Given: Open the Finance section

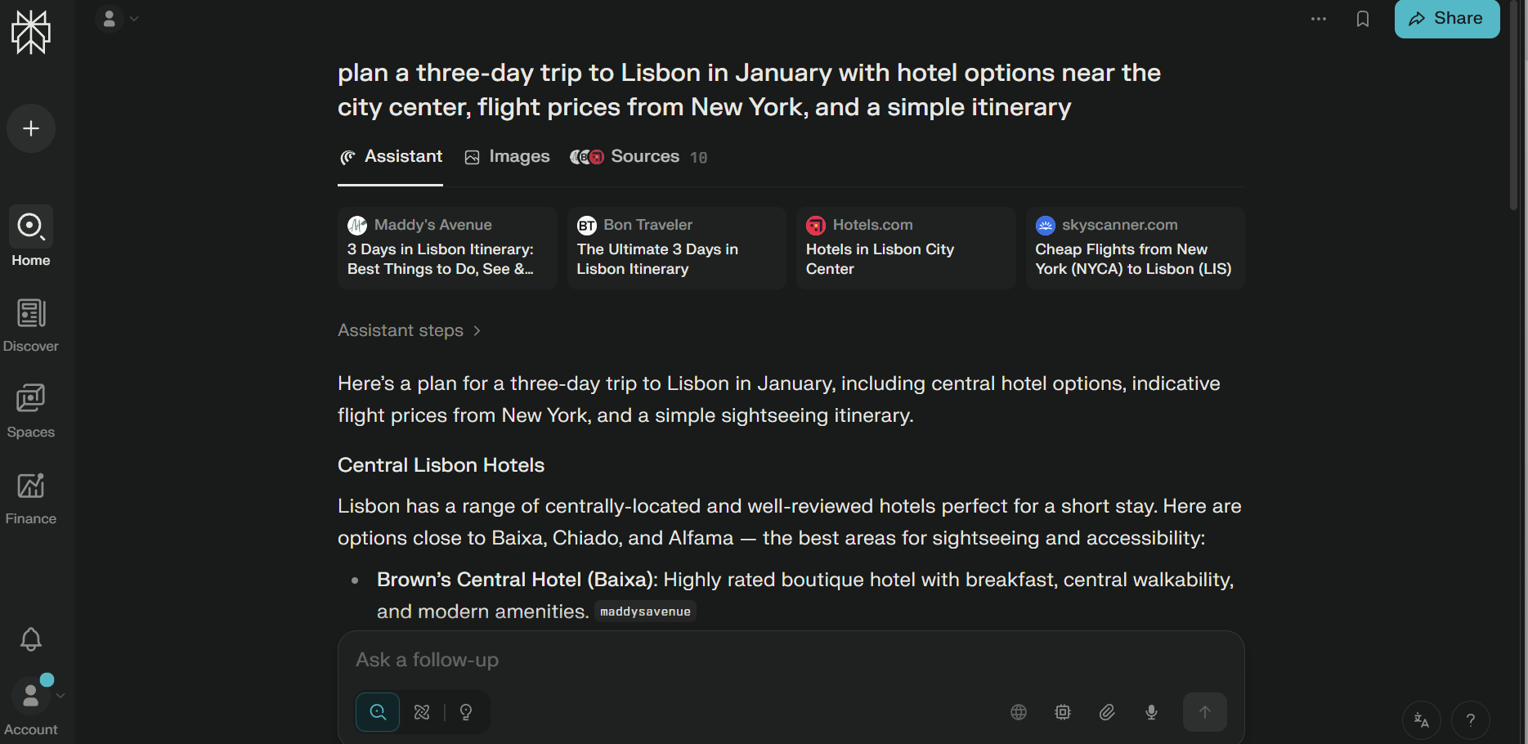Looking at the screenshot, I should (x=31, y=497).
